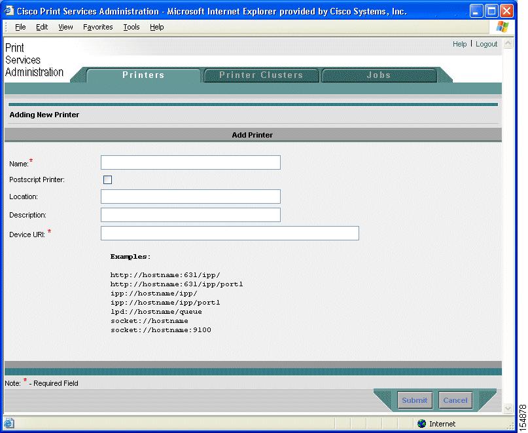Screen dimensions: 528x433
Task: Switch to the Printer Clusters tab
Action: [261, 75]
